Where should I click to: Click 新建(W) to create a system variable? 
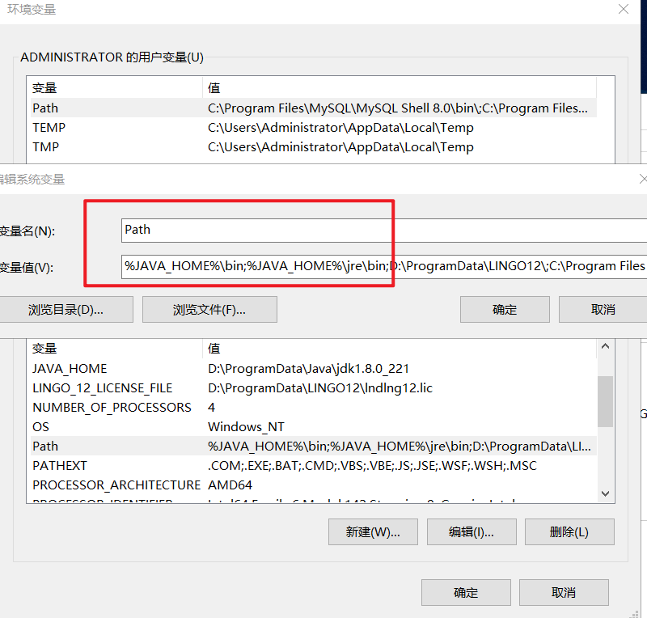click(x=373, y=531)
